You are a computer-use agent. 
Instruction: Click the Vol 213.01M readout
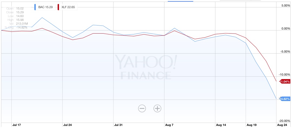point(17,24)
